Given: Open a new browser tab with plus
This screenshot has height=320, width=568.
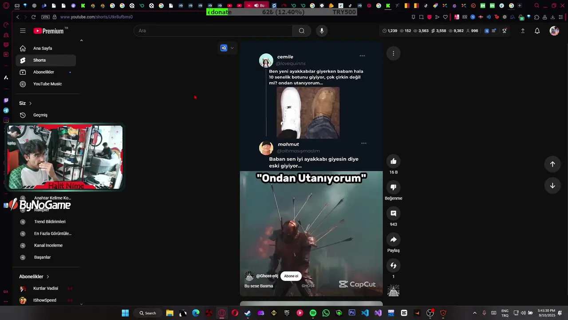Looking at the screenshot, I should tap(520, 6).
